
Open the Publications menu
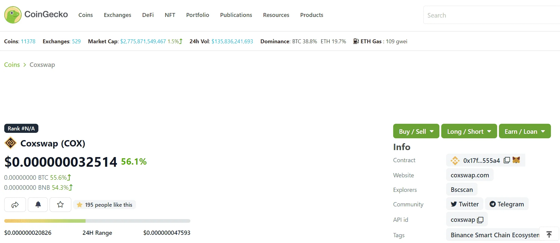(236, 15)
